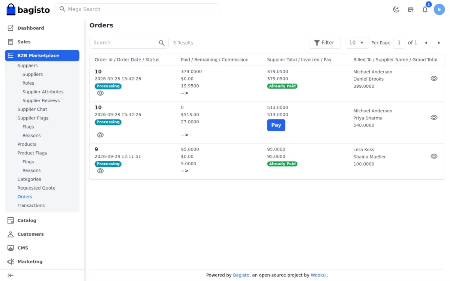The image size is (450, 281).
Task: Collapse the sidebar with arrow icon
Action: tap(10, 275)
